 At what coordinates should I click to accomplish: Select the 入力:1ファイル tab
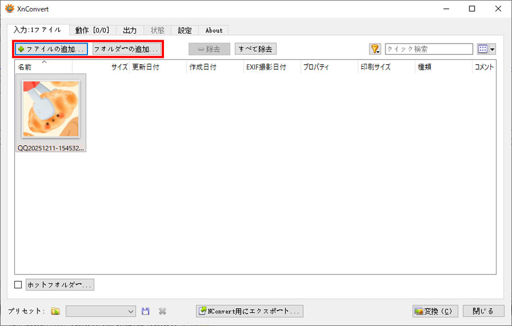[37, 30]
